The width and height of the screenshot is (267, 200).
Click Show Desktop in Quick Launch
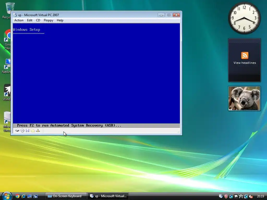click(x=29, y=196)
